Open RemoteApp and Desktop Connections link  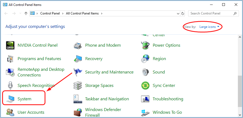pyautogui.click(x=41, y=72)
